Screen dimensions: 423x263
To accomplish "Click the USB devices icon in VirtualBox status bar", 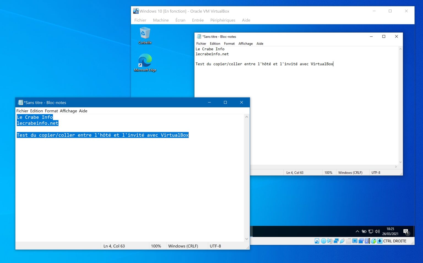I will (x=342, y=241).
